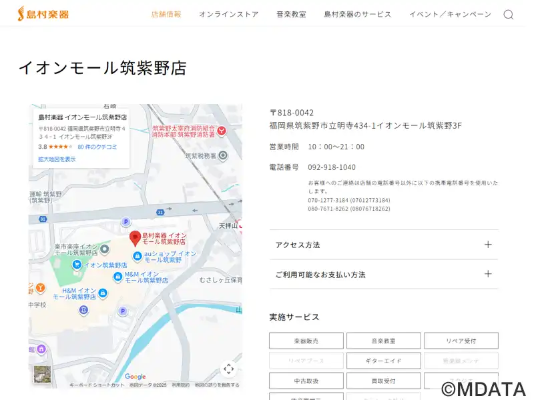
Task: Open the オンラインストア menu item
Action: point(228,14)
